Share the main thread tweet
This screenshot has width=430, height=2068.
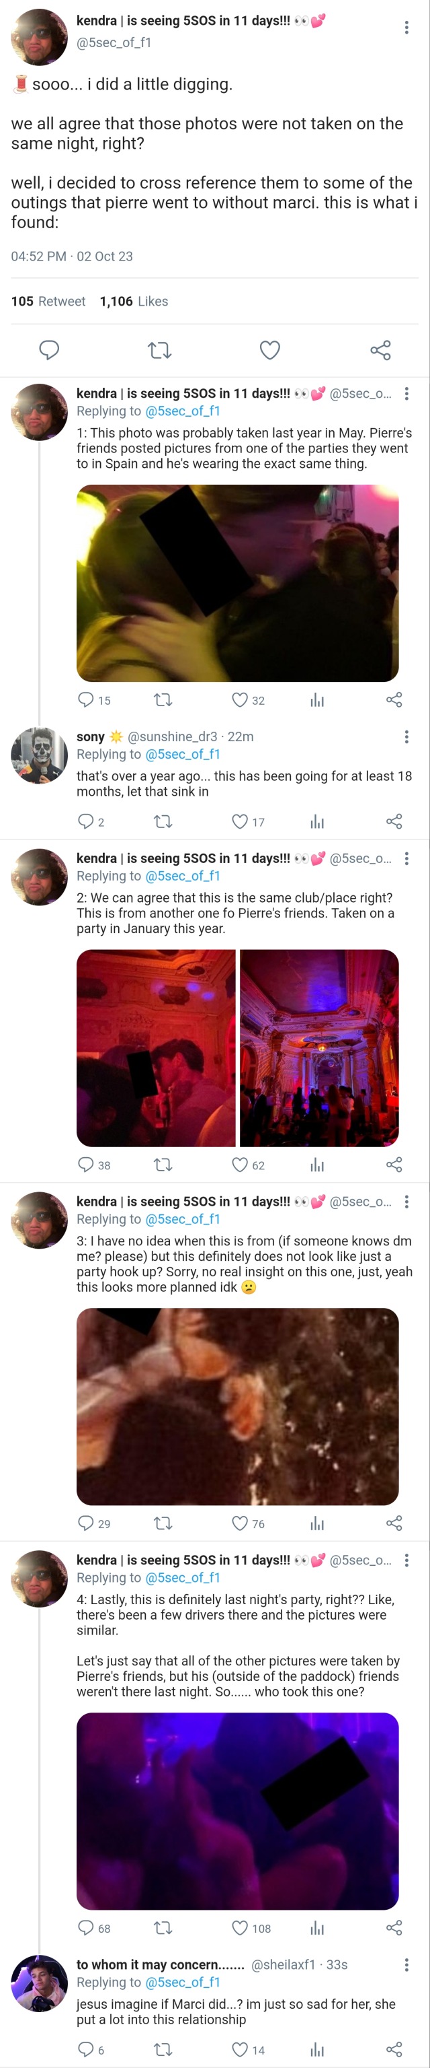click(x=380, y=350)
